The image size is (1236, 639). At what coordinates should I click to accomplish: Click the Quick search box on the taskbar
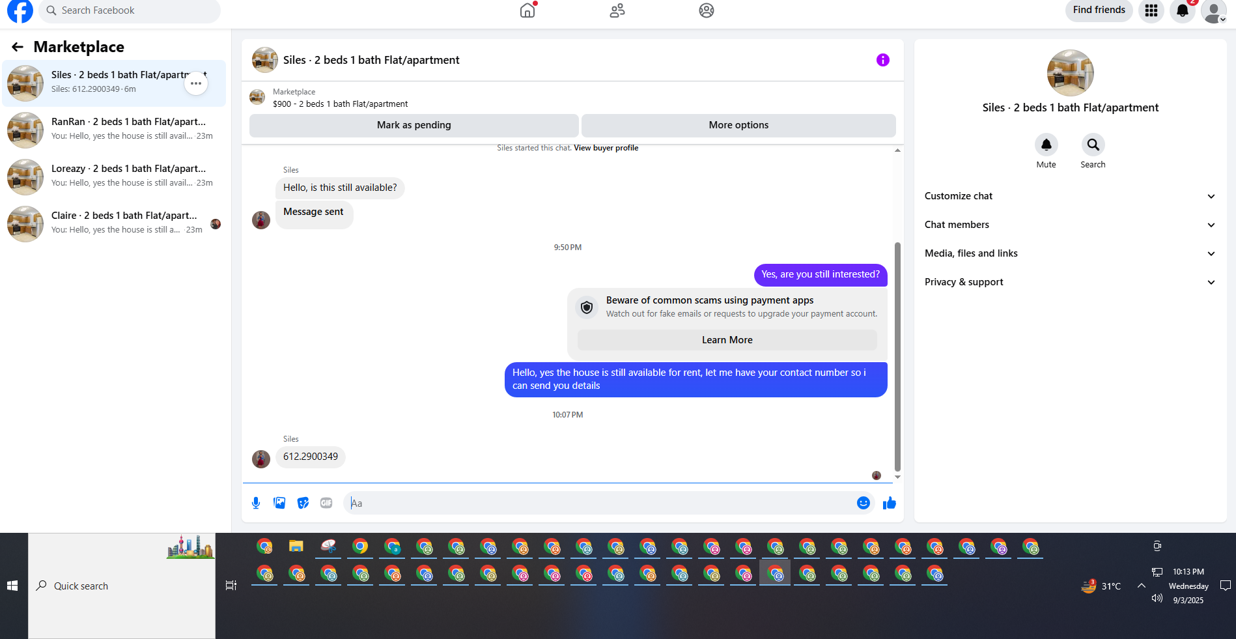[x=122, y=586]
